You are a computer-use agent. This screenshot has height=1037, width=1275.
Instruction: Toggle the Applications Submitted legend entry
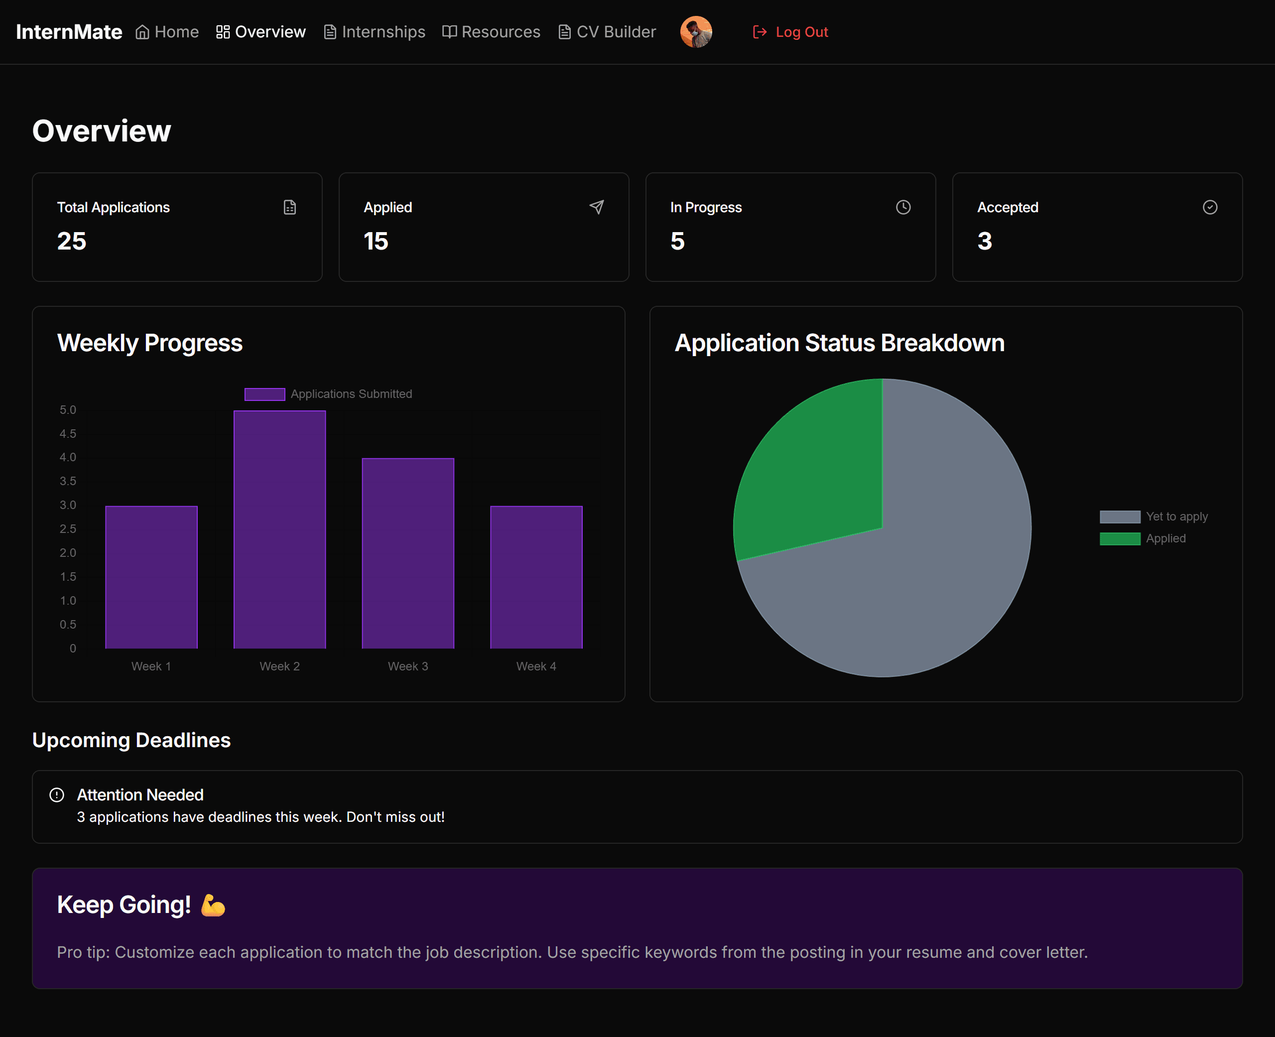pos(328,393)
